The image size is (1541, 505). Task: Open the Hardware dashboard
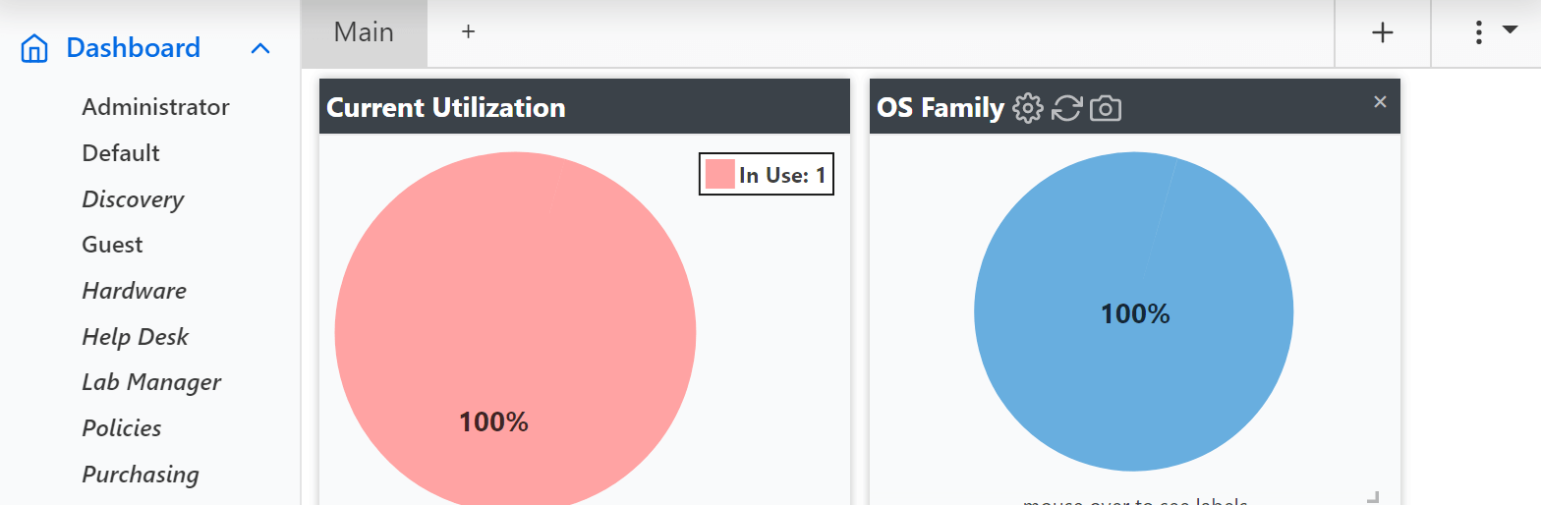(x=134, y=291)
